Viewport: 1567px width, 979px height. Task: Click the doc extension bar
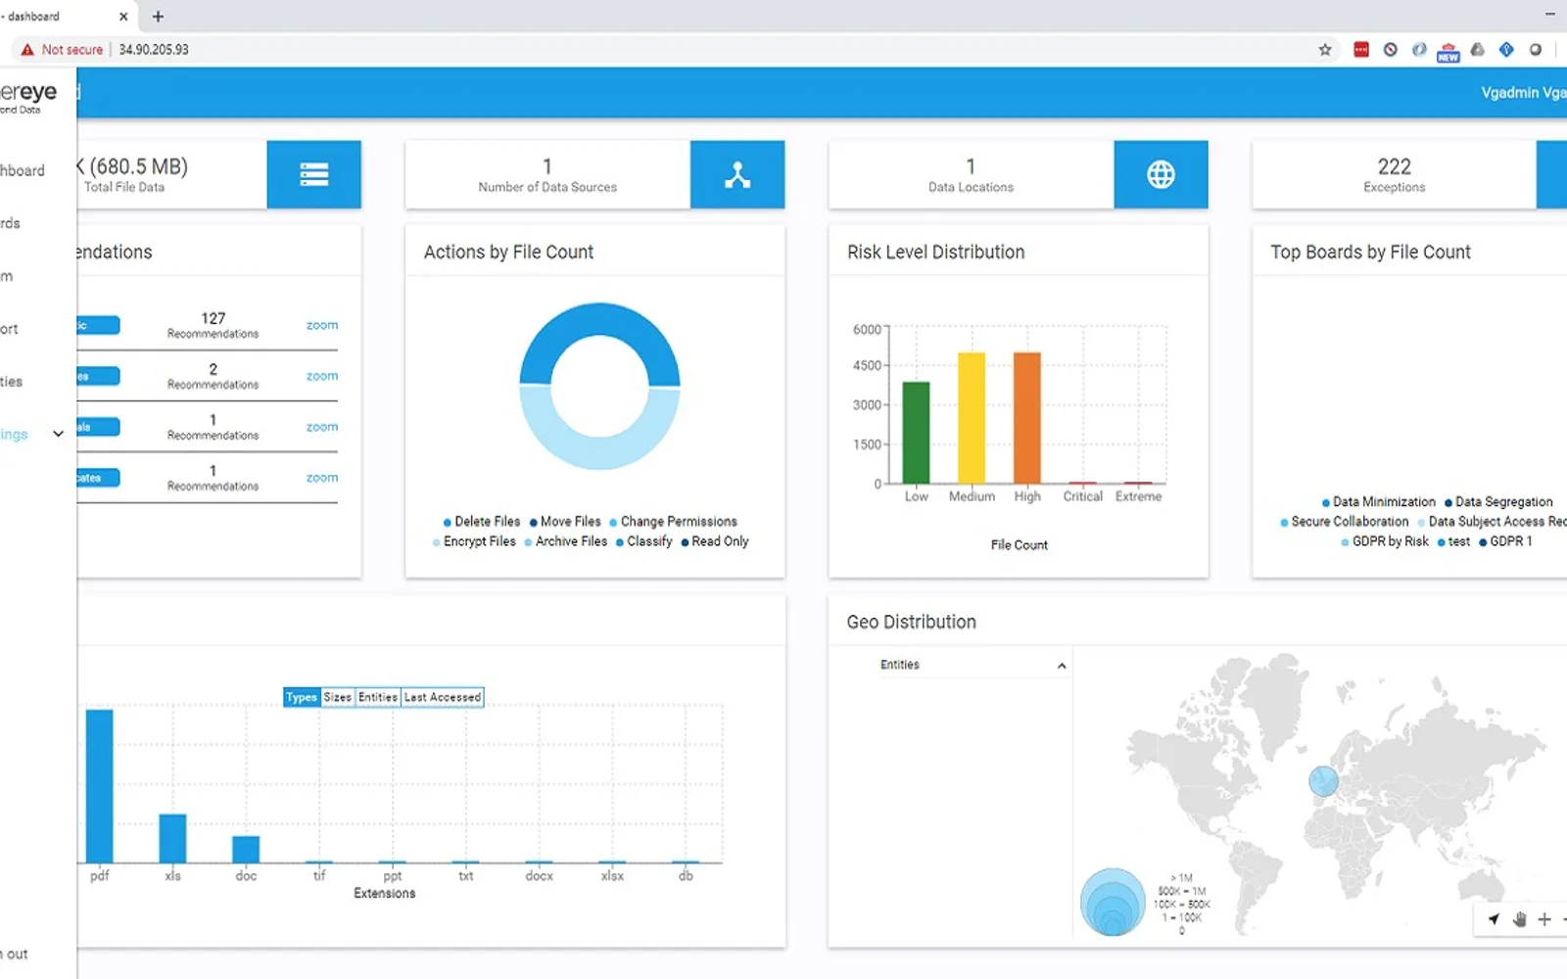point(246,850)
